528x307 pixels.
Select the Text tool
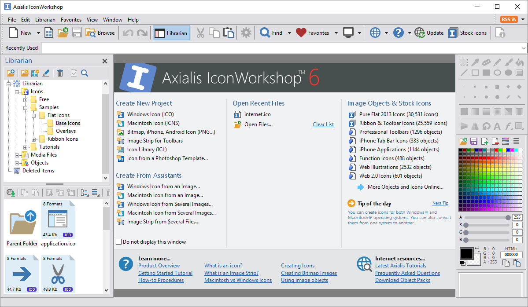pyautogui.click(x=497, y=125)
